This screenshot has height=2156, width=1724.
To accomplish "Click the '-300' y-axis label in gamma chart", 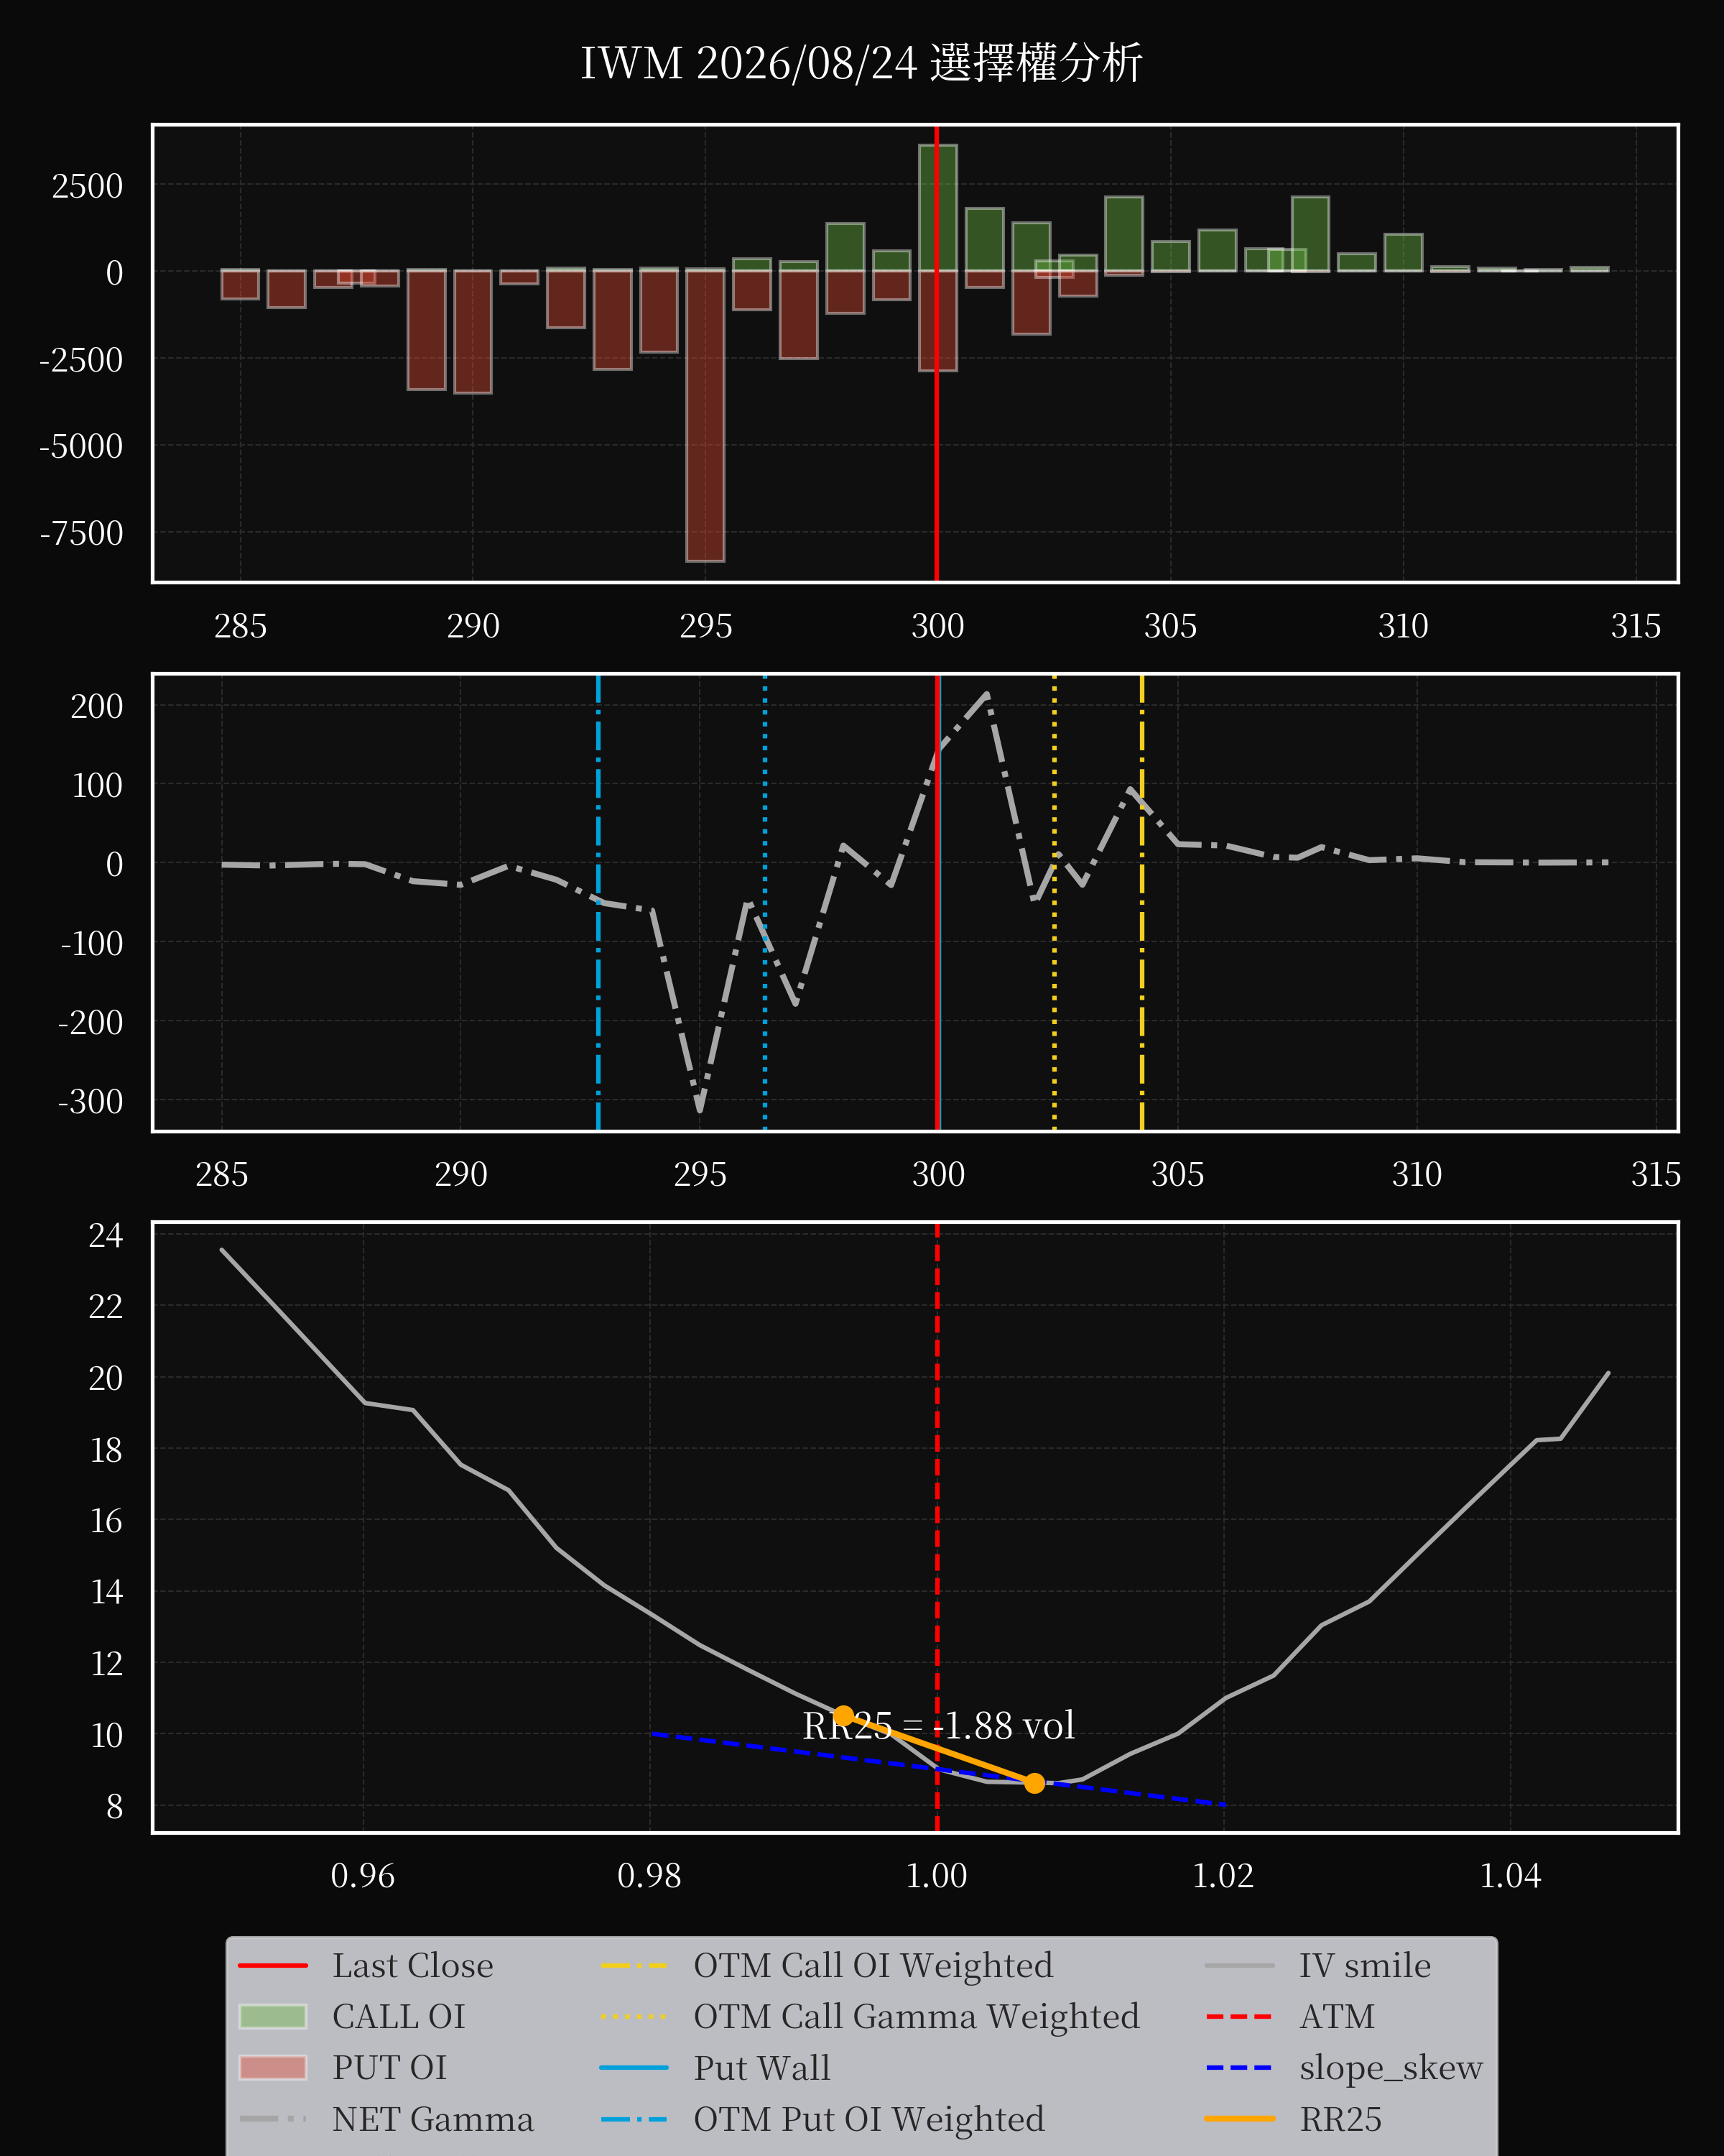I will pos(90,1101).
